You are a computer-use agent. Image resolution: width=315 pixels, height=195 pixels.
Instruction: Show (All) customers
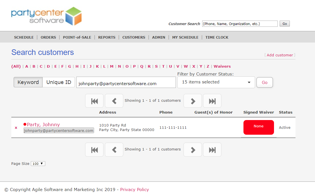tap(16, 66)
